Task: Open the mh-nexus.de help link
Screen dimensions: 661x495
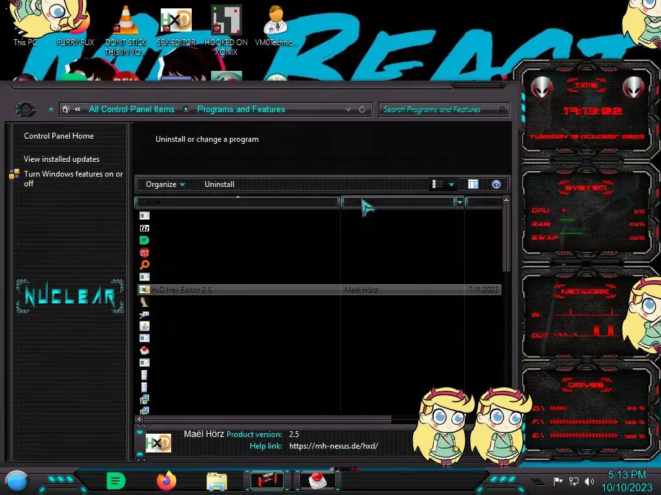Action: click(x=334, y=446)
